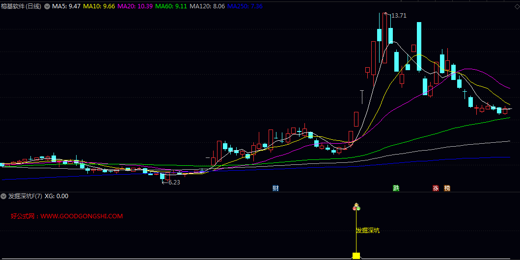The image size is (520, 260).
Task: Expand the 发掘深坑F(7) indicator dropdown arrow
Action: (x=4, y=196)
